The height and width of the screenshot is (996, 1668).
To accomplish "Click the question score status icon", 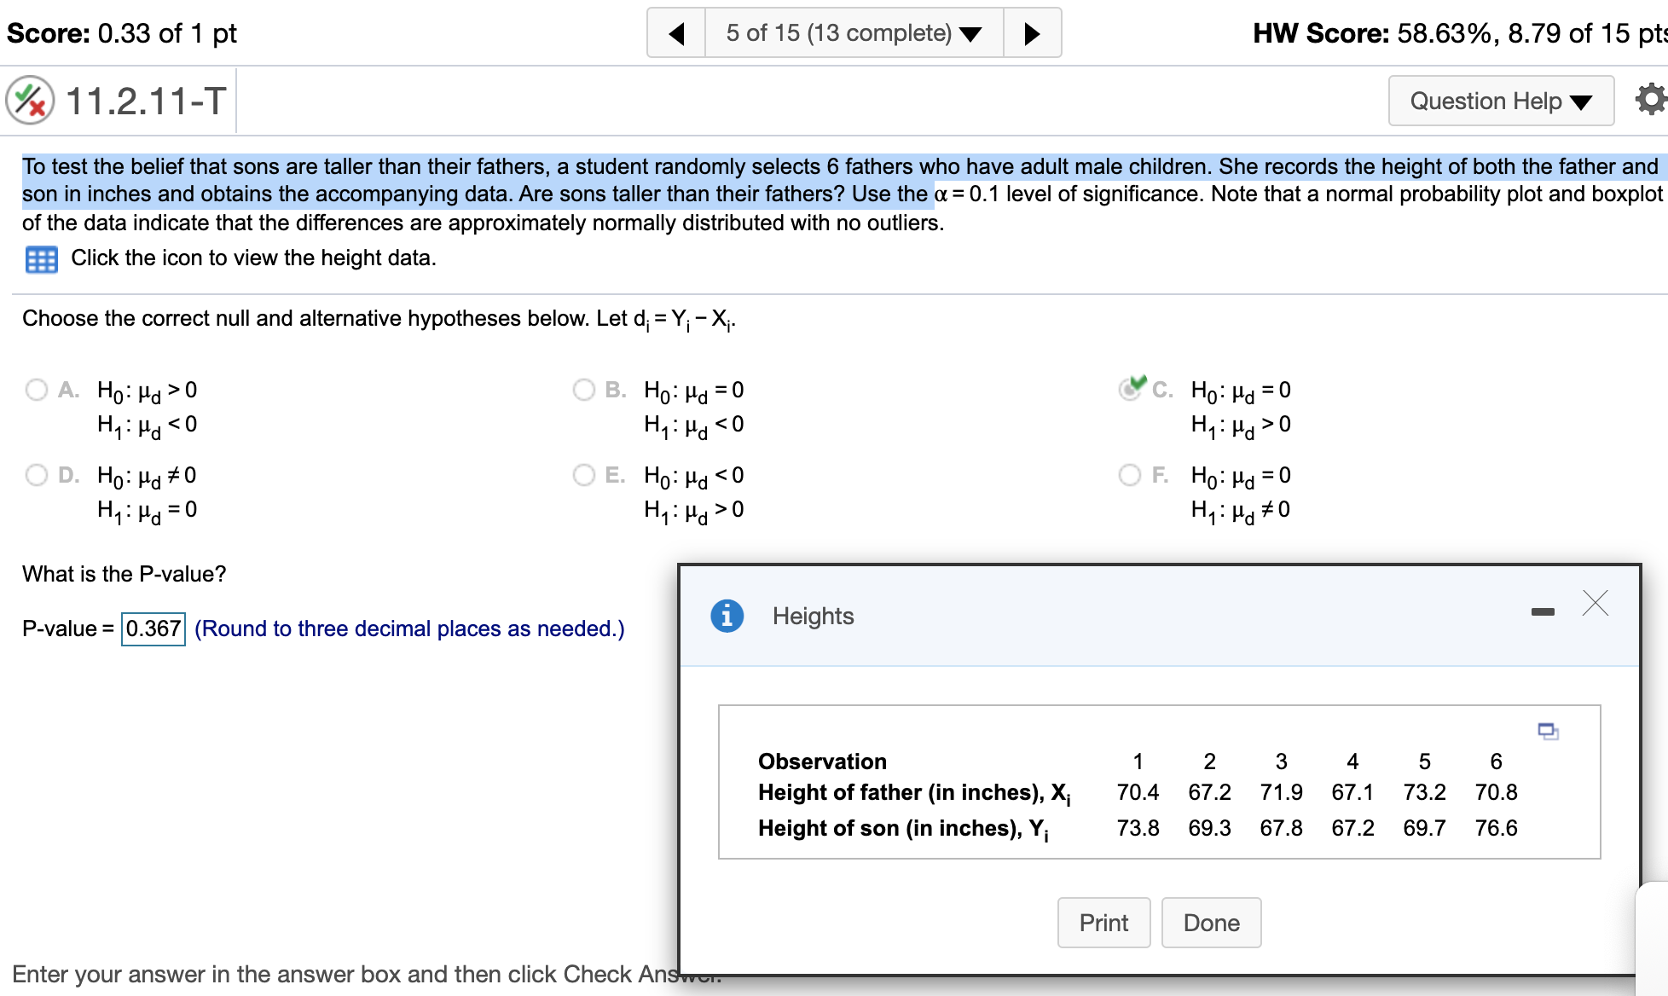I will pos(28,100).
